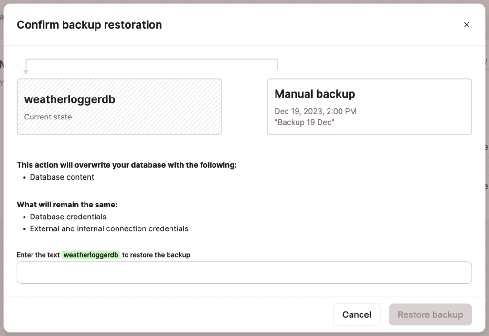
Task: Click the Enter the text instruction label
Action: tap(39, 255)
